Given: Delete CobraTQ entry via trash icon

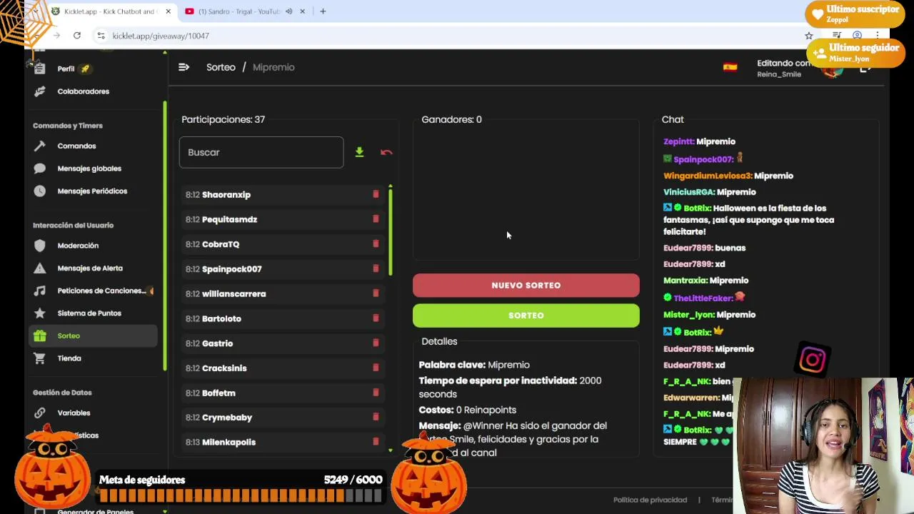Looking at the screenshot, I should pyautogui.click(x=376, y=243).
